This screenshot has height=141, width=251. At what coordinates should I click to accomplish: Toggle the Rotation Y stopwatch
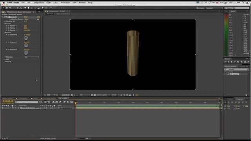(9, 42)
